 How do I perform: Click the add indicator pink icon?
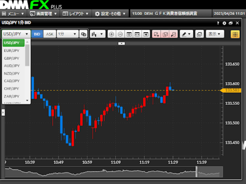[156, 34]
